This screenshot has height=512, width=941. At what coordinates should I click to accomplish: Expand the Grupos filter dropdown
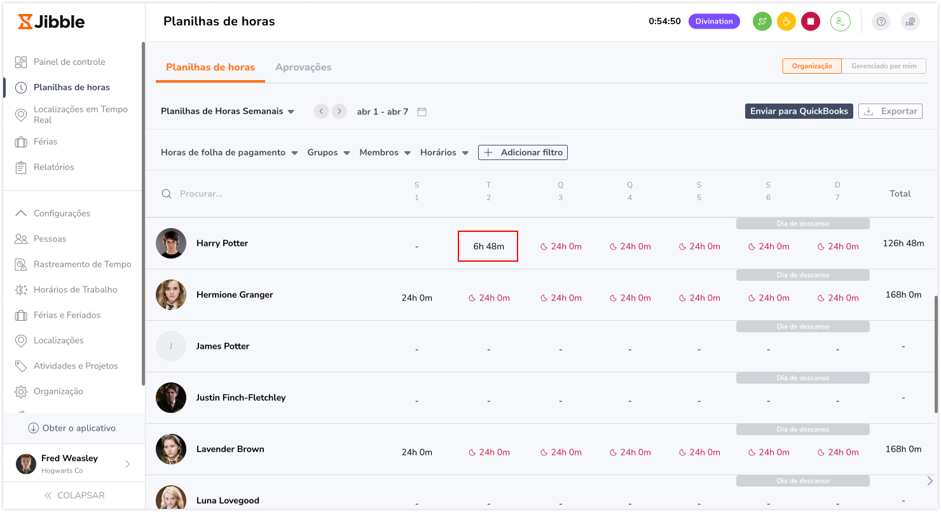coord(328,152)
